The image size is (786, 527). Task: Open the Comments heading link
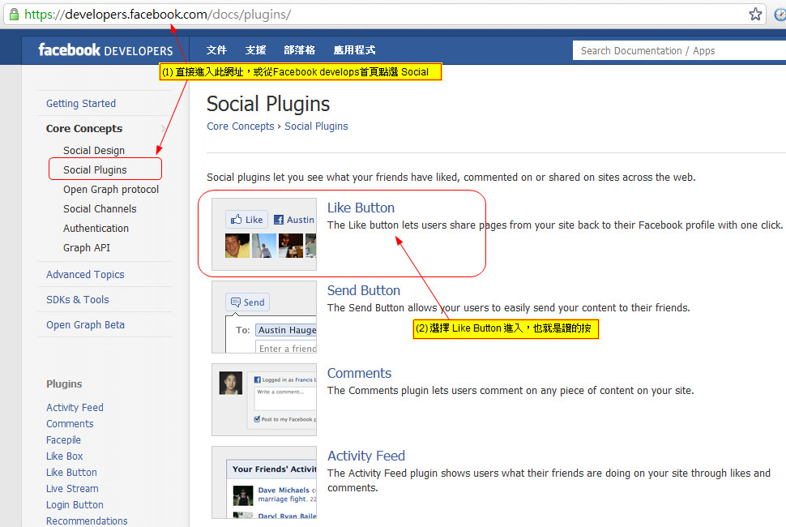(x=359, y=373)
